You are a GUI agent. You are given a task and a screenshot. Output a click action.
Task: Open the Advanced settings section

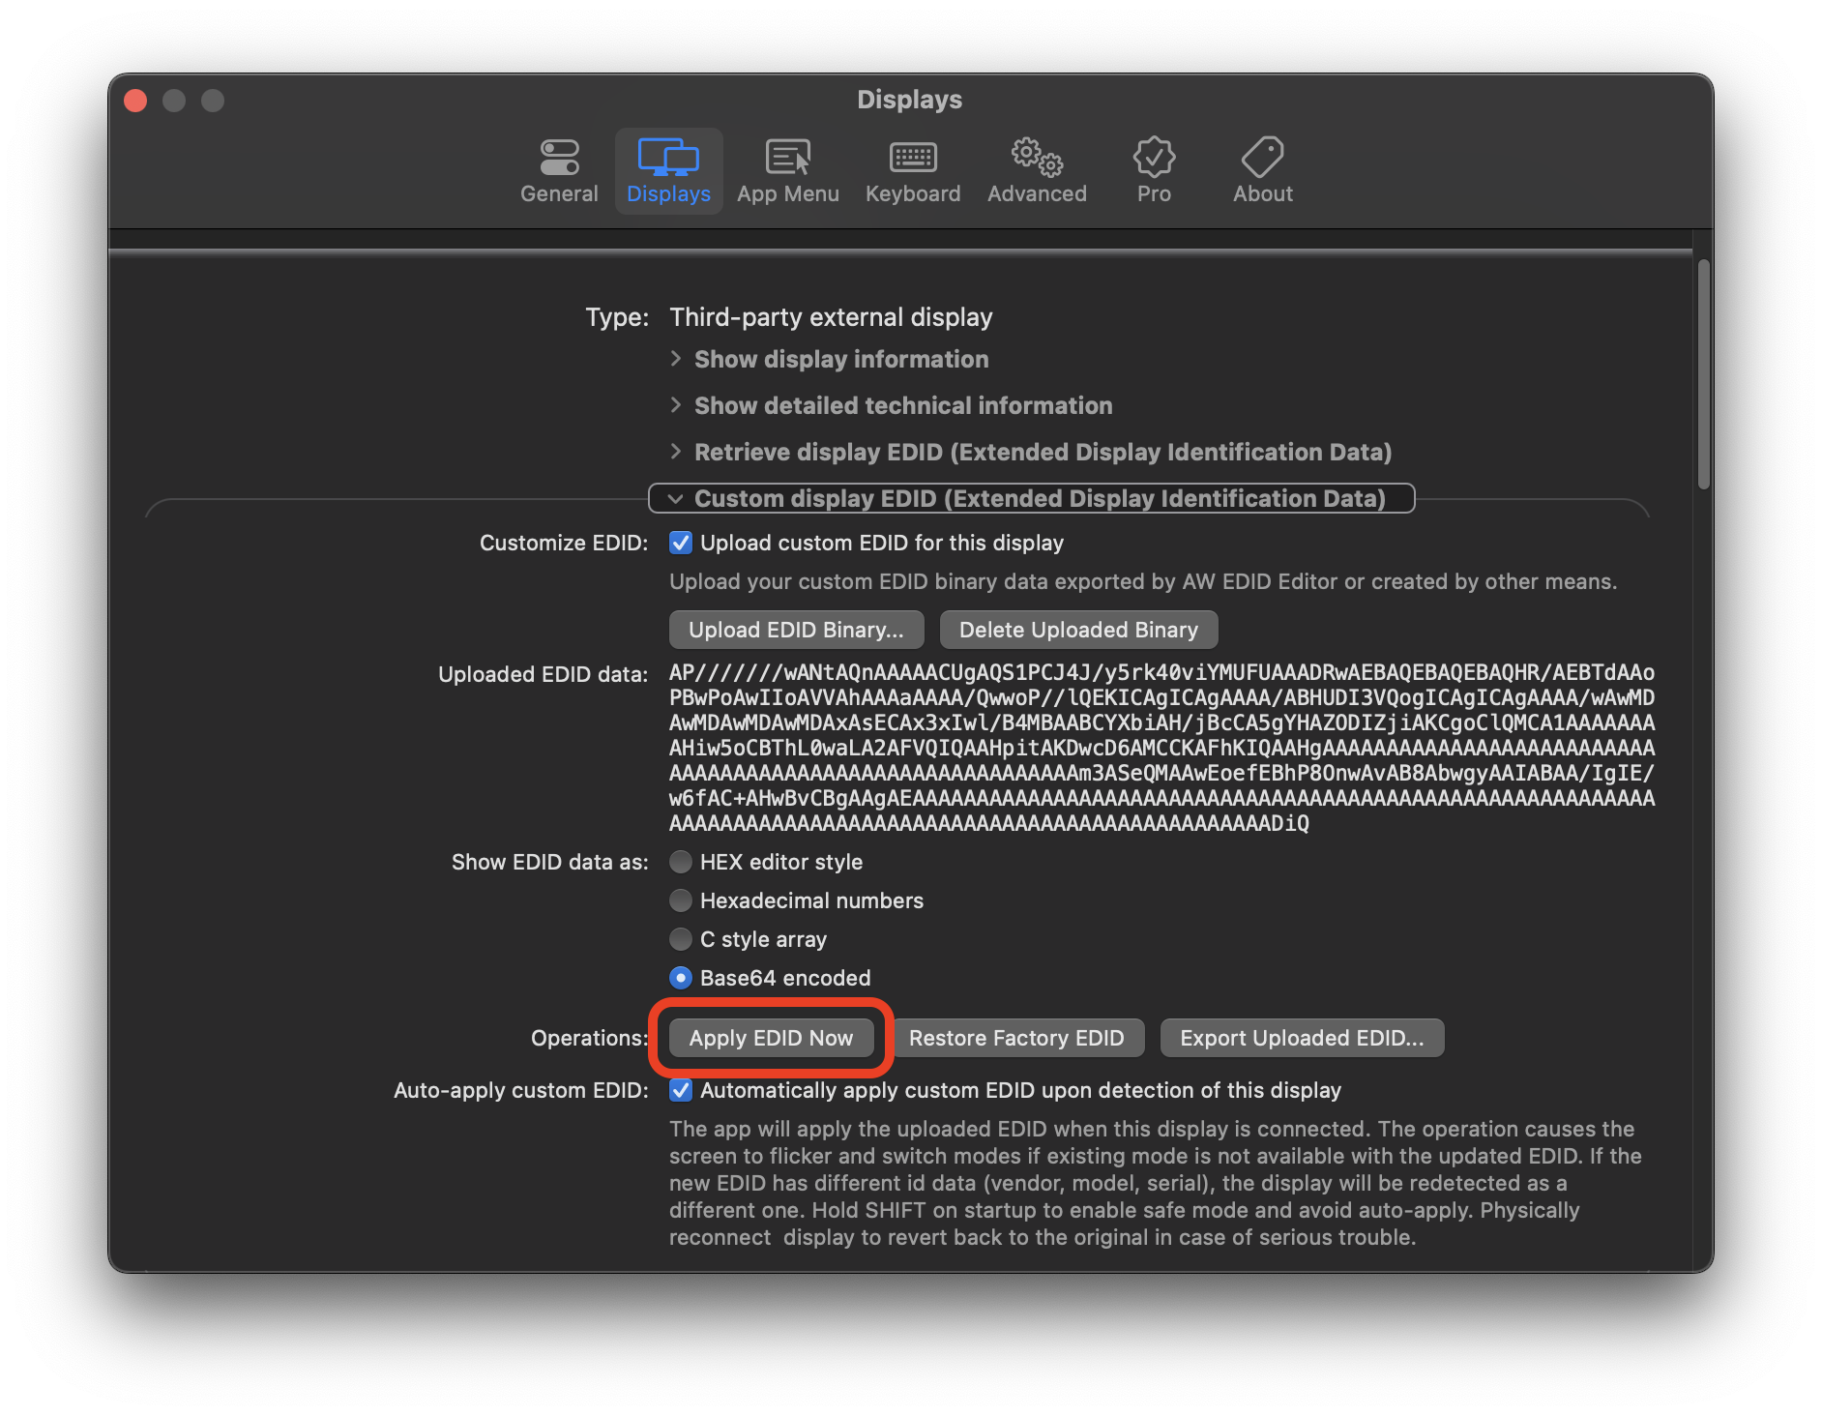coord(1036,171)
